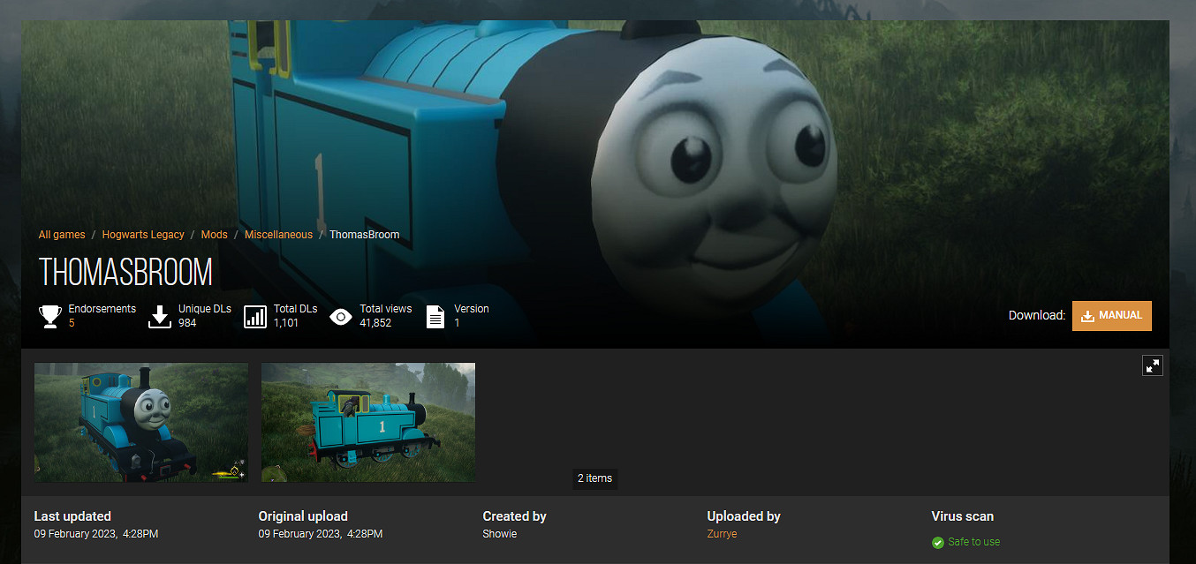Go to Hogwarts Legacy breadcrumb
This screenshot has height=564, width=1196.
(x=143, y=235)
